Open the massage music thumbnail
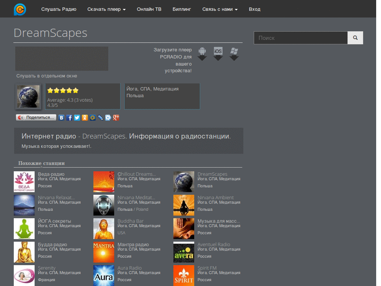The width and height of the screenshot is (381, 286). 184,229
